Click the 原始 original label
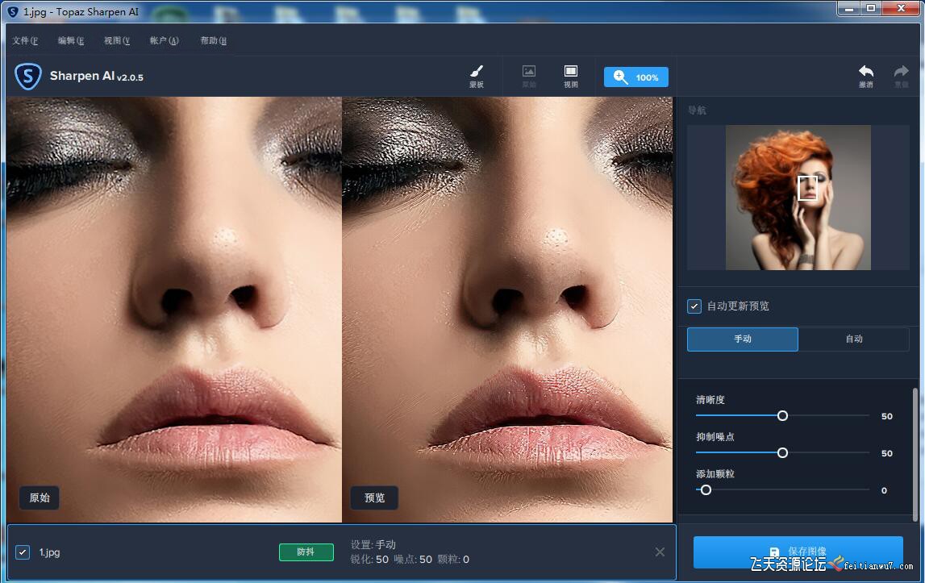925x583 pixels. point(40,498)
